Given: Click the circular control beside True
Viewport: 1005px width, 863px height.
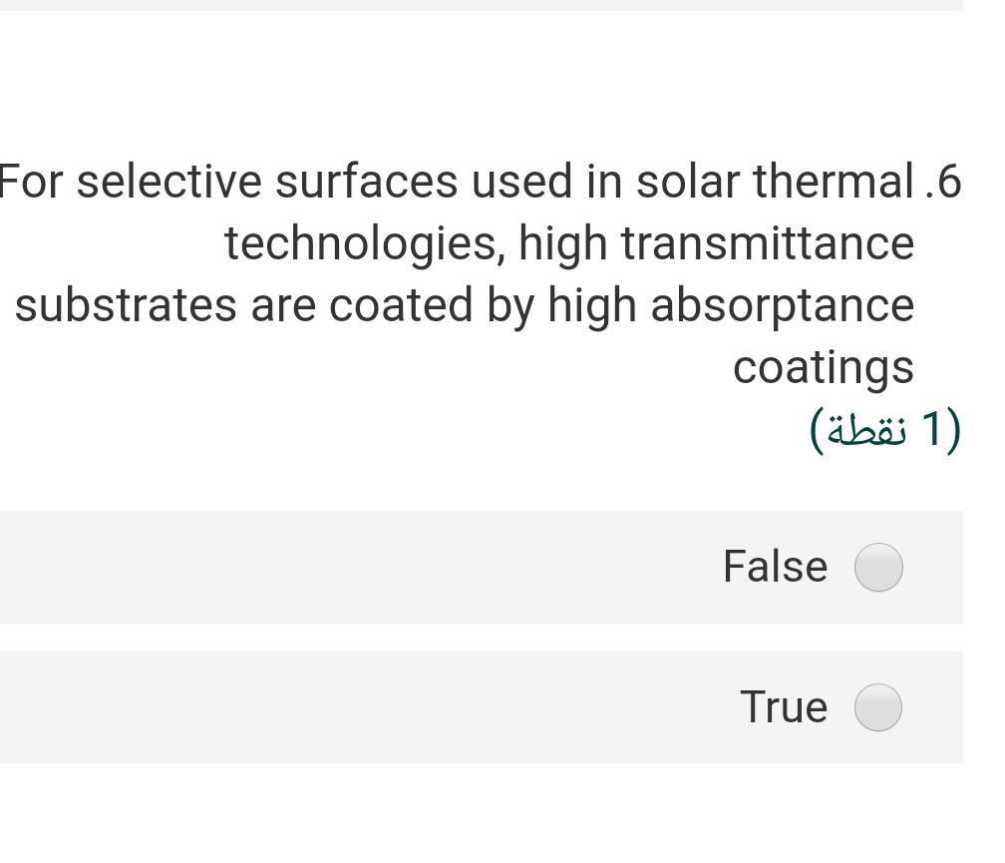Looking at the screenshot, I should pyautogui.click(x=877, y=706).
